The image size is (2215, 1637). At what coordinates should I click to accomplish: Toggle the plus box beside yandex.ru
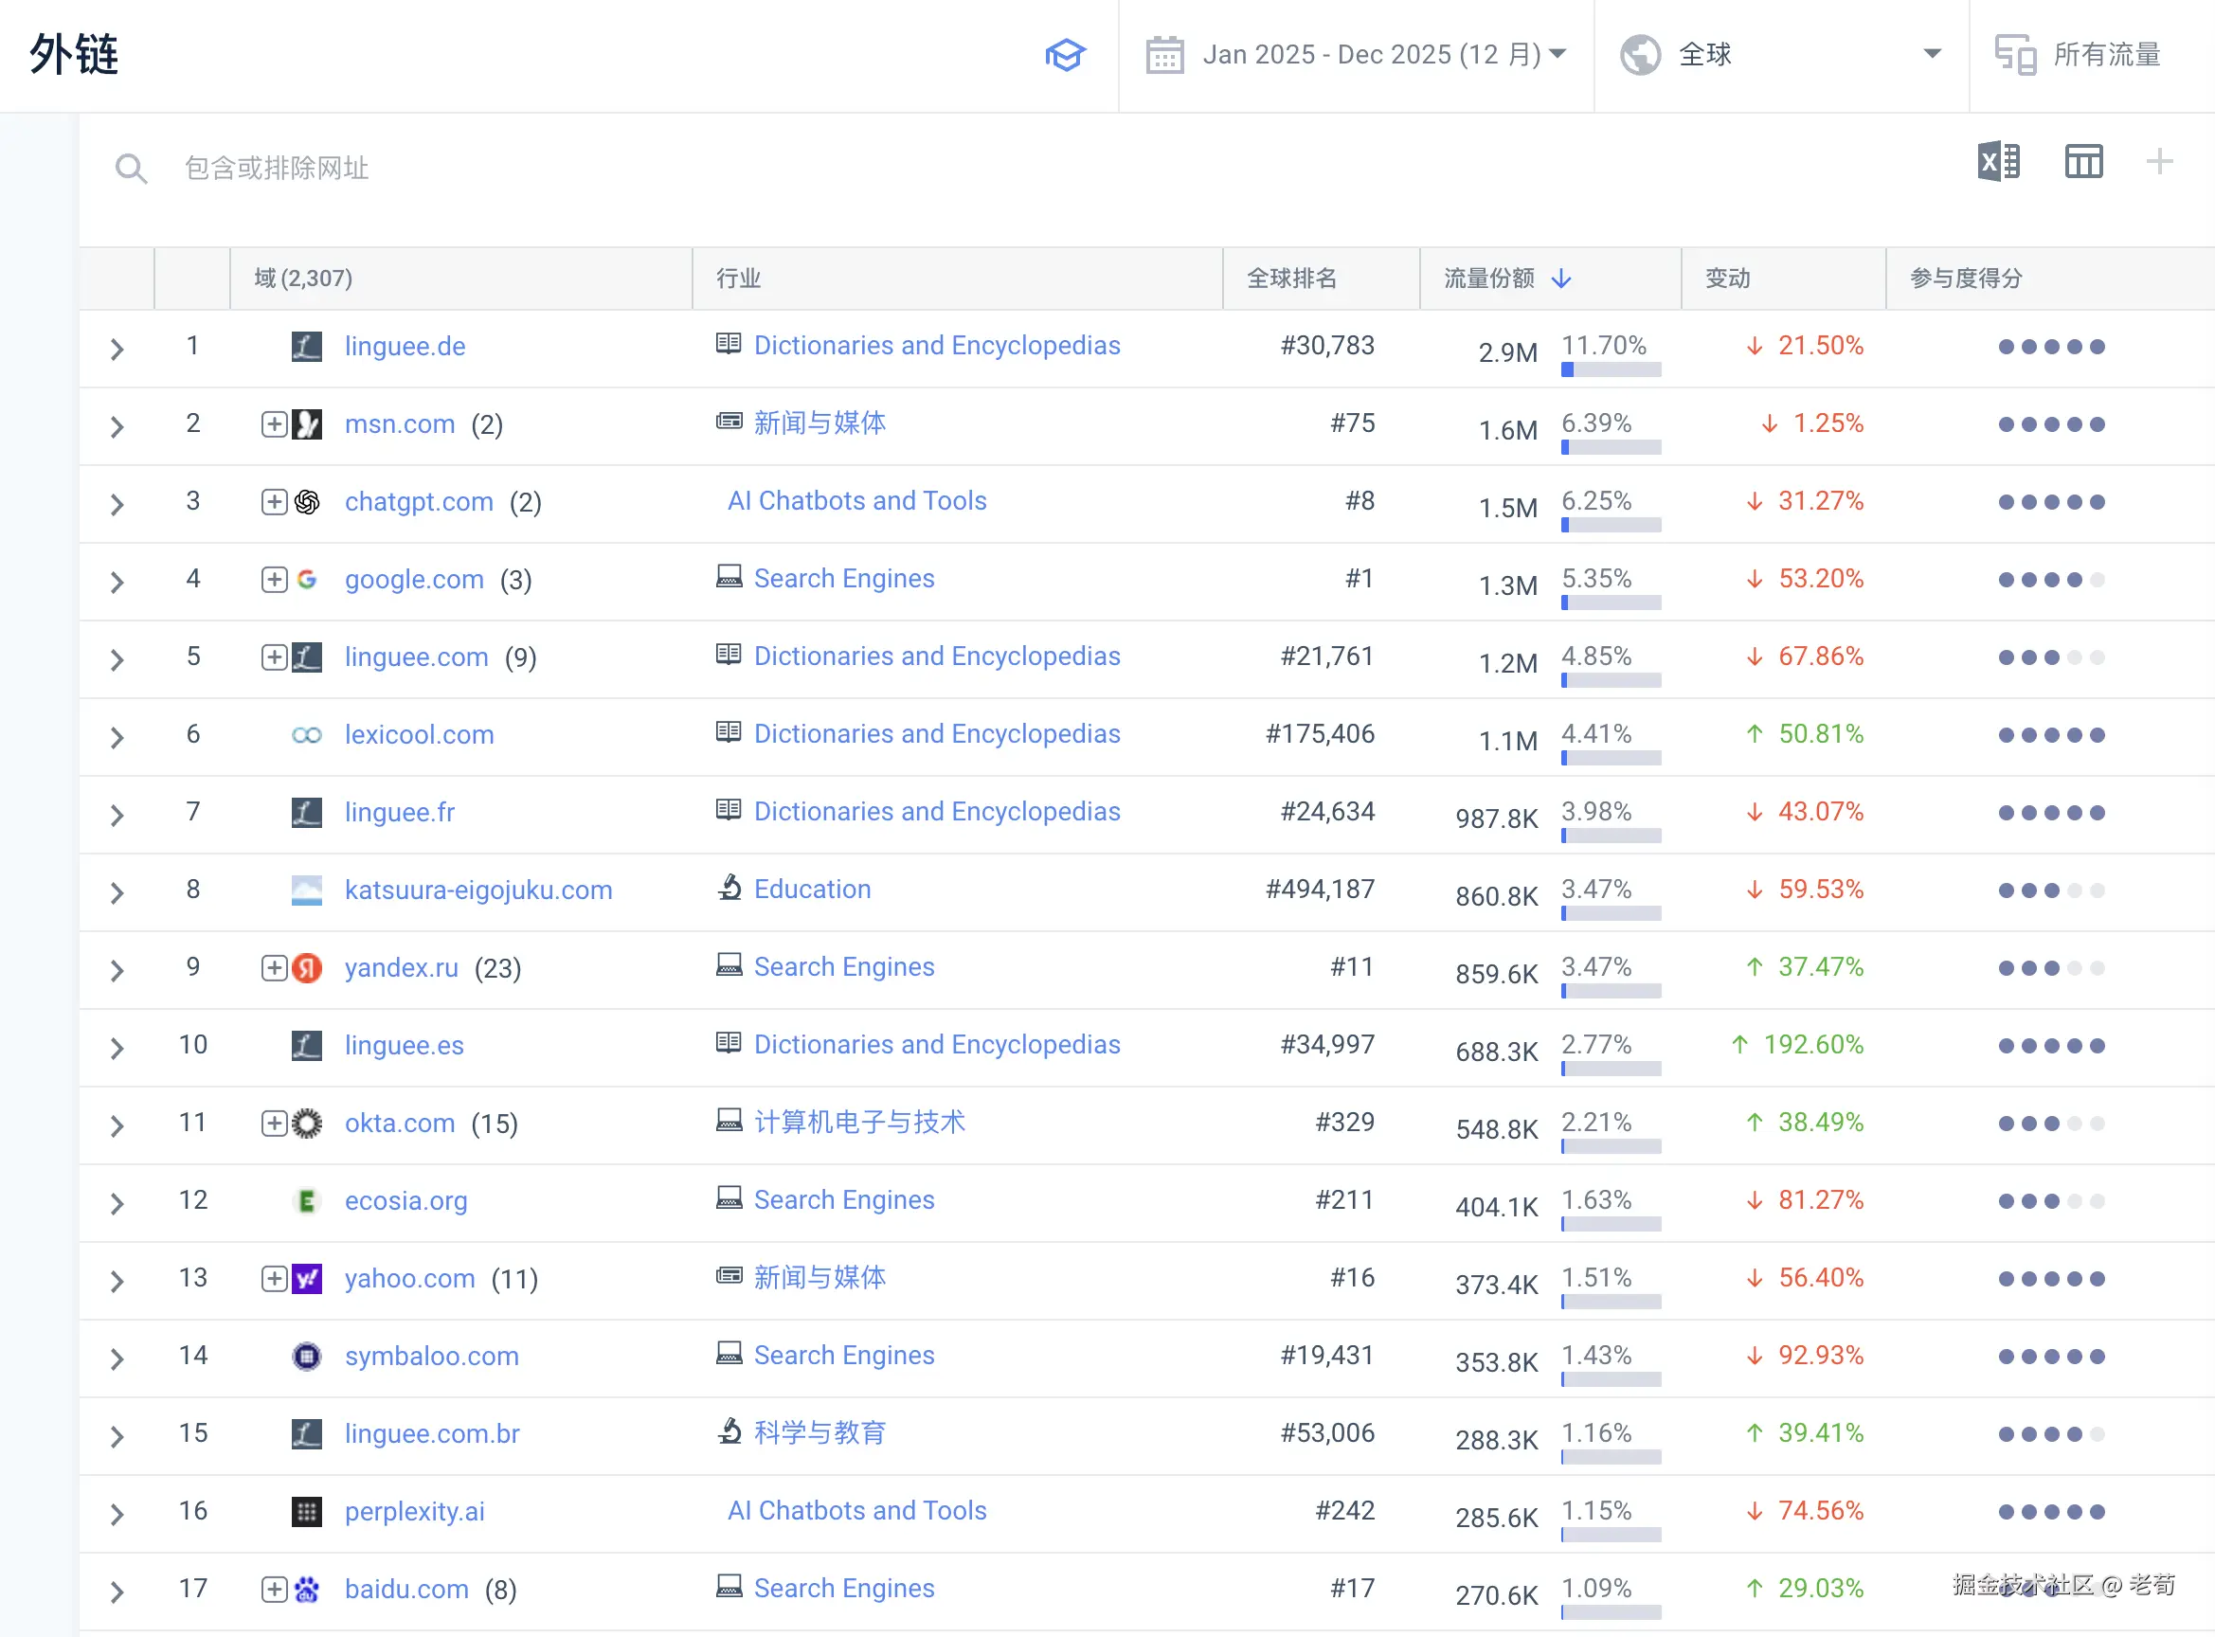pyautogui.click(x=275, y=967)
